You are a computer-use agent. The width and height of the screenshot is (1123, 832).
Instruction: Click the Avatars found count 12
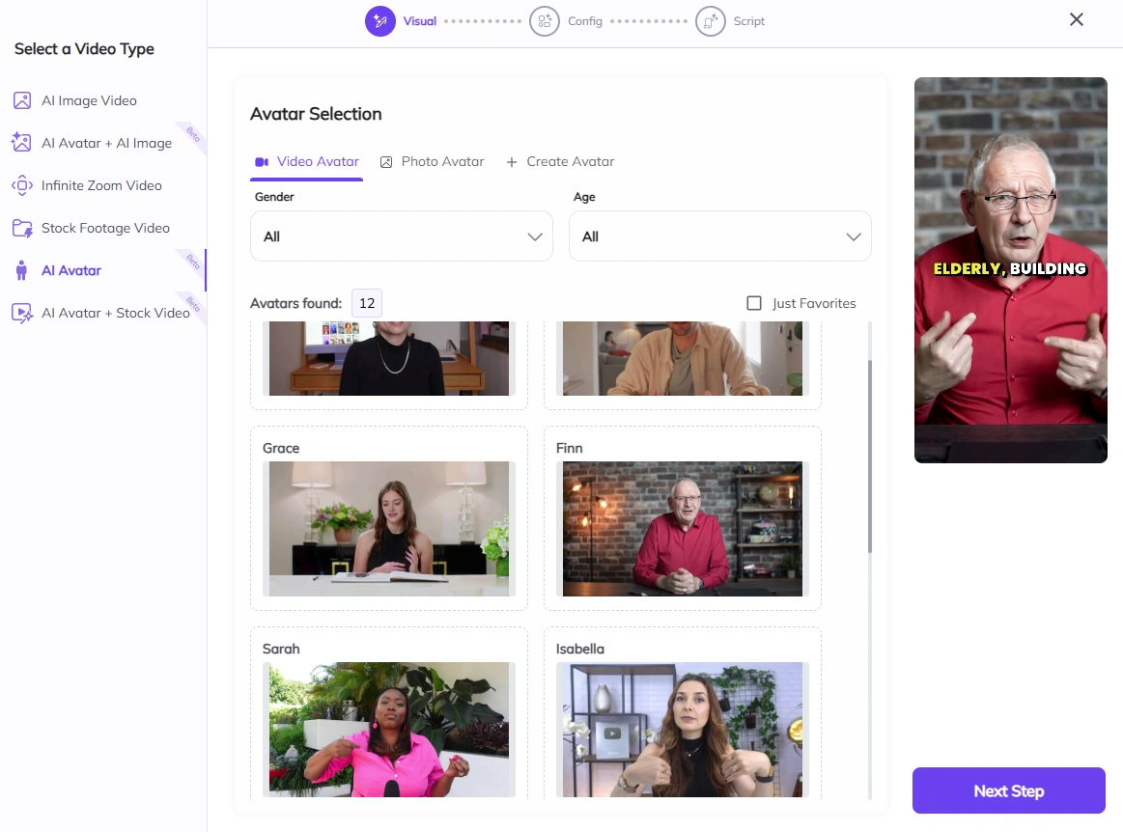pos(367,304)
